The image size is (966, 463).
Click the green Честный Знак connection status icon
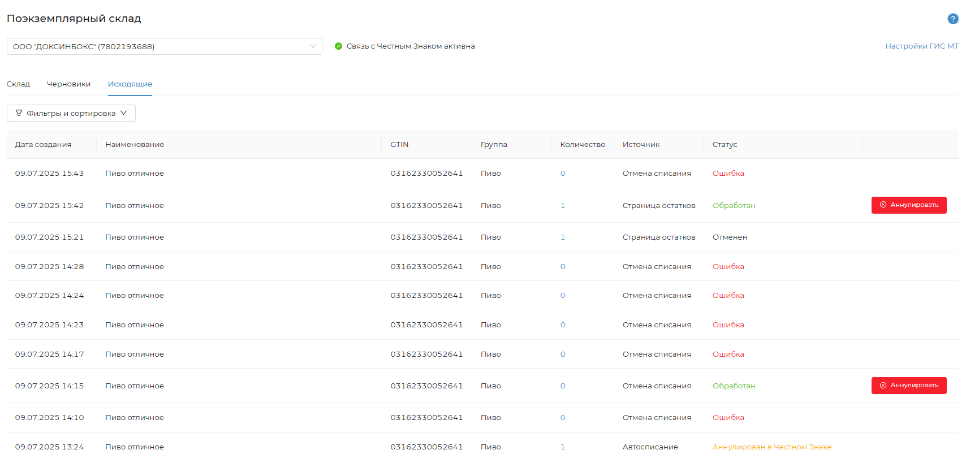[x=338, y=46]
